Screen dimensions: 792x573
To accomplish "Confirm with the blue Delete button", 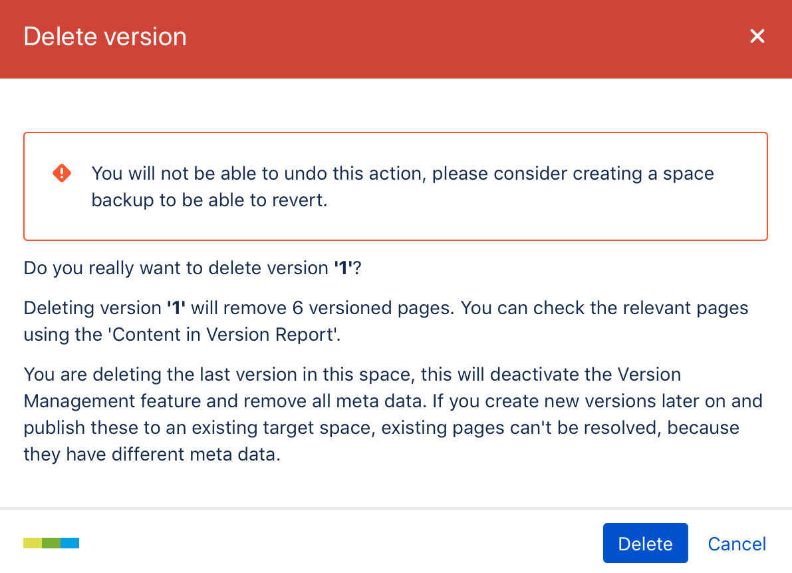I will (645, 544).
